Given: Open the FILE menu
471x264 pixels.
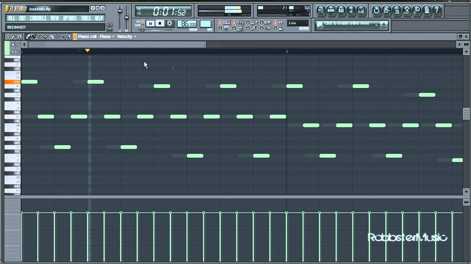Looking at the screenshot, I should pos(12,18).
